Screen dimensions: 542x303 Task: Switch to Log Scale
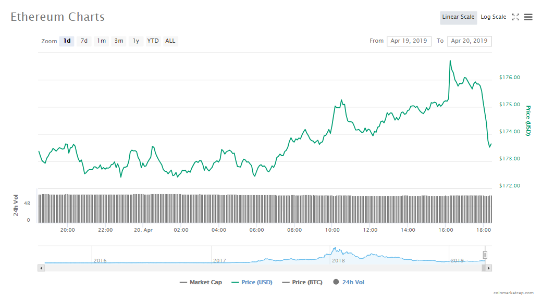[493, 17]
